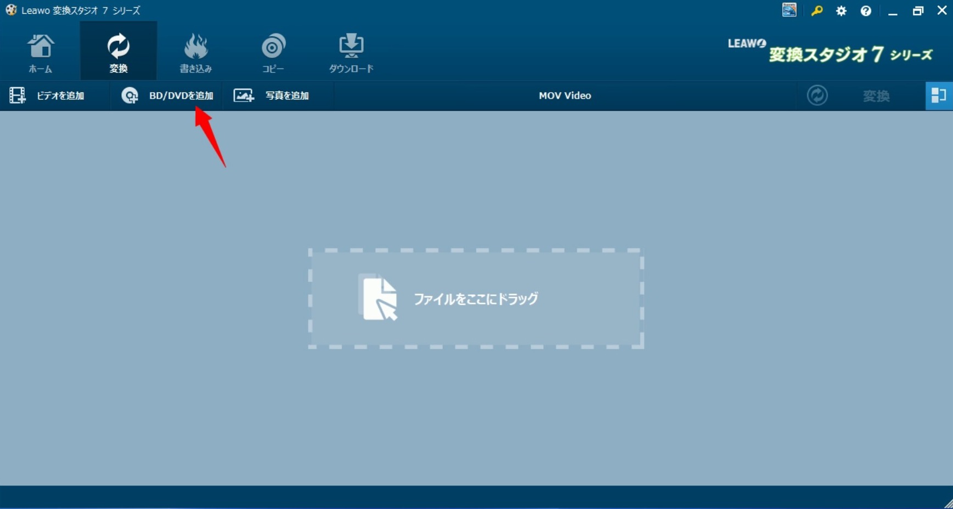953x509 pixels.
Task: Switch to the コピー disc copy module
Action: (273, 53)
